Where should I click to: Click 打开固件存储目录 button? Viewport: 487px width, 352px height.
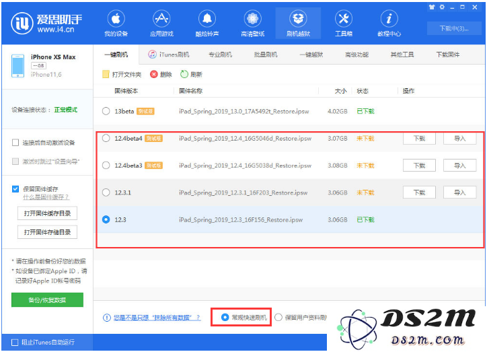47,232
